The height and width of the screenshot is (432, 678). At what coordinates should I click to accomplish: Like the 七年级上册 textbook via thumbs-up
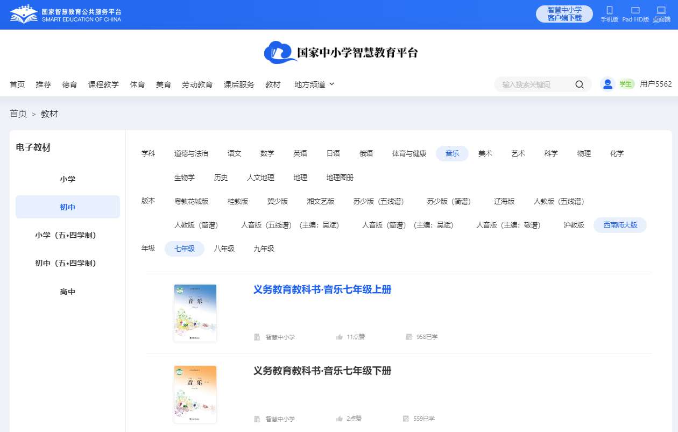coord(340,337)
